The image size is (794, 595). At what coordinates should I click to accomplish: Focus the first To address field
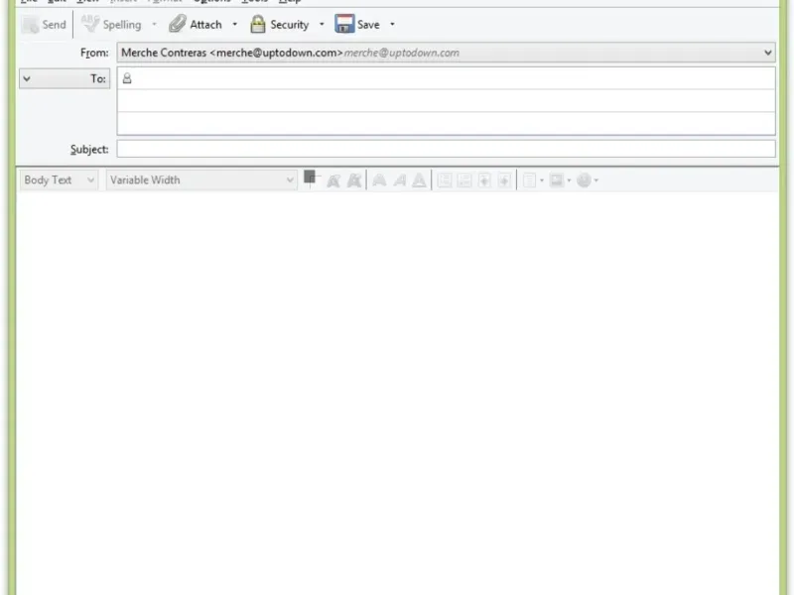(x=446, y=78)
